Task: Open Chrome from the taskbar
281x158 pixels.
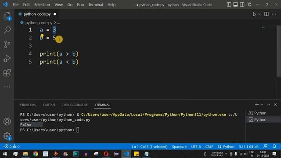Action: click(x=36, y=154)
